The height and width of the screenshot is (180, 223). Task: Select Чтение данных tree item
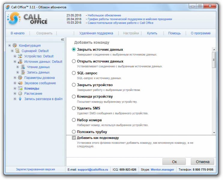38,67
